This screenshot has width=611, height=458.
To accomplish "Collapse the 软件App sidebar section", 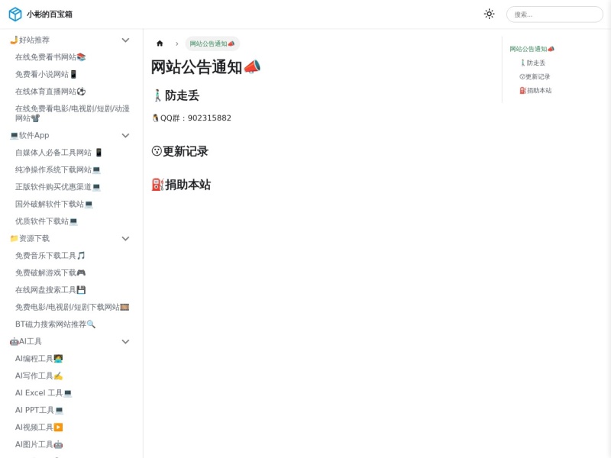I will [125, 136].
